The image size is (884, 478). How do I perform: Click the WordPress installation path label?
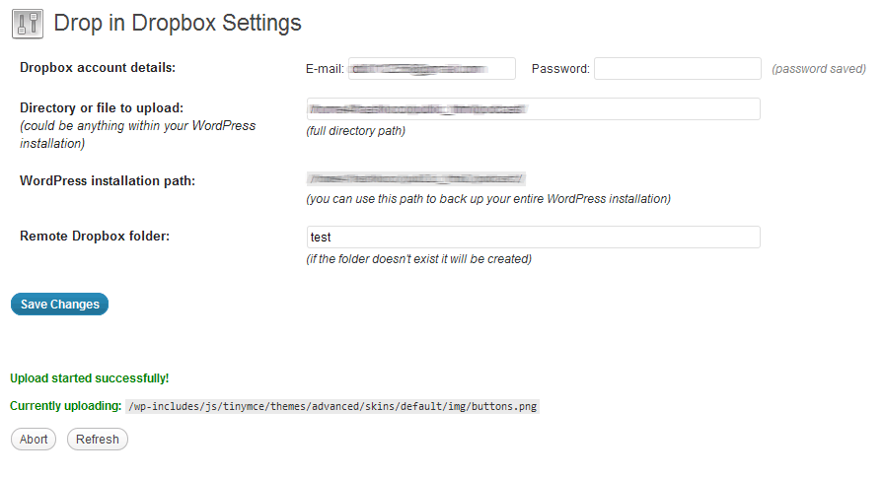pos(108,180)
